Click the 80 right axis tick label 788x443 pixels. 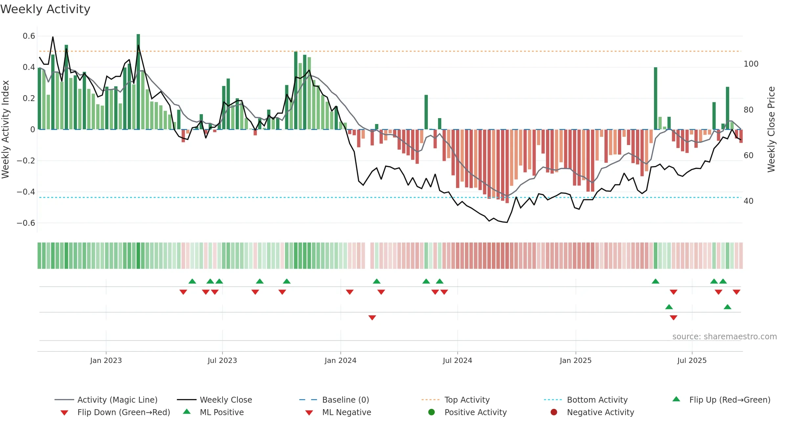click(x=748, y=110)
